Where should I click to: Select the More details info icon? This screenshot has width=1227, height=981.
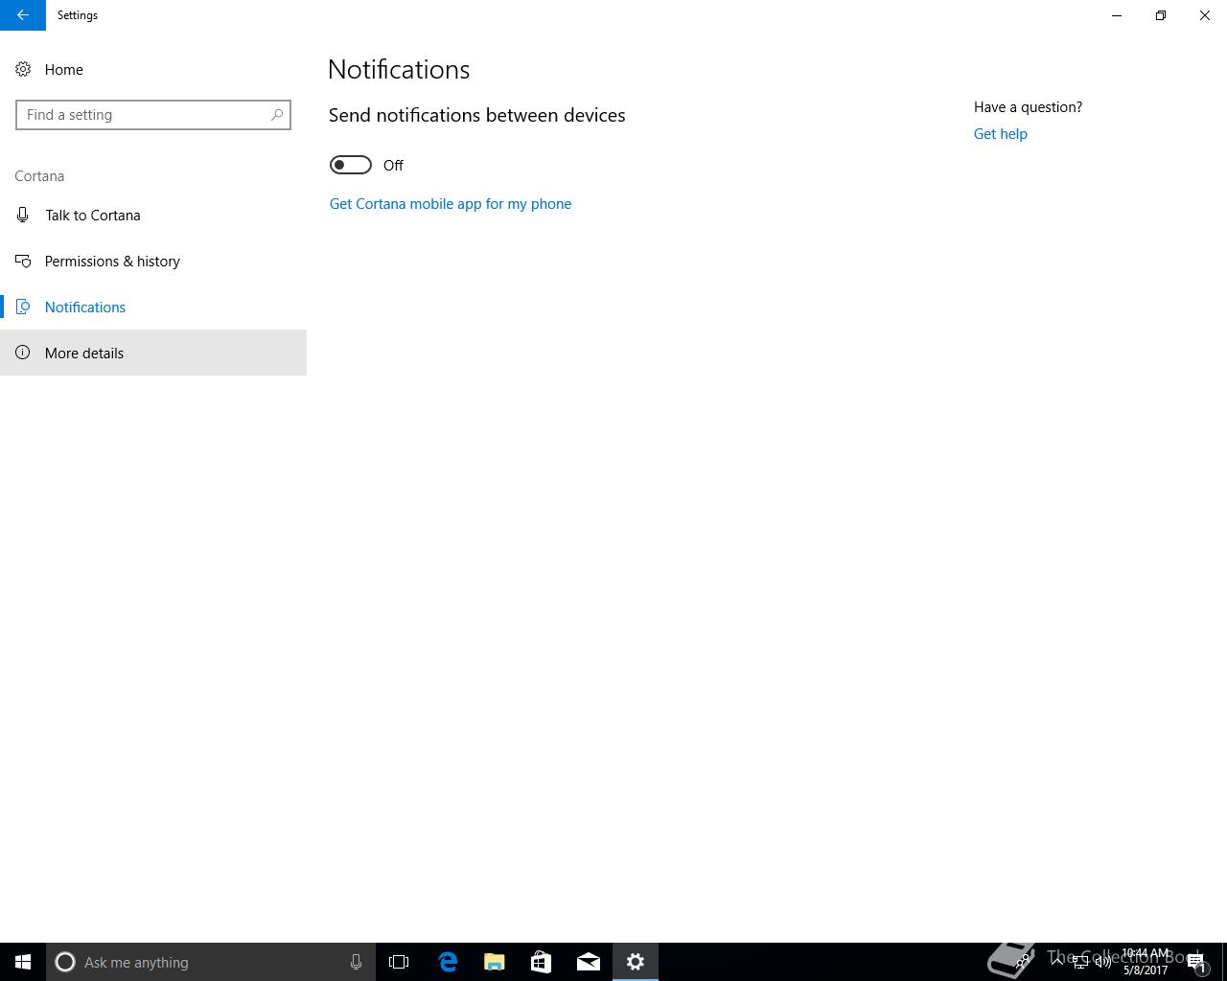[x=23, y=353]
